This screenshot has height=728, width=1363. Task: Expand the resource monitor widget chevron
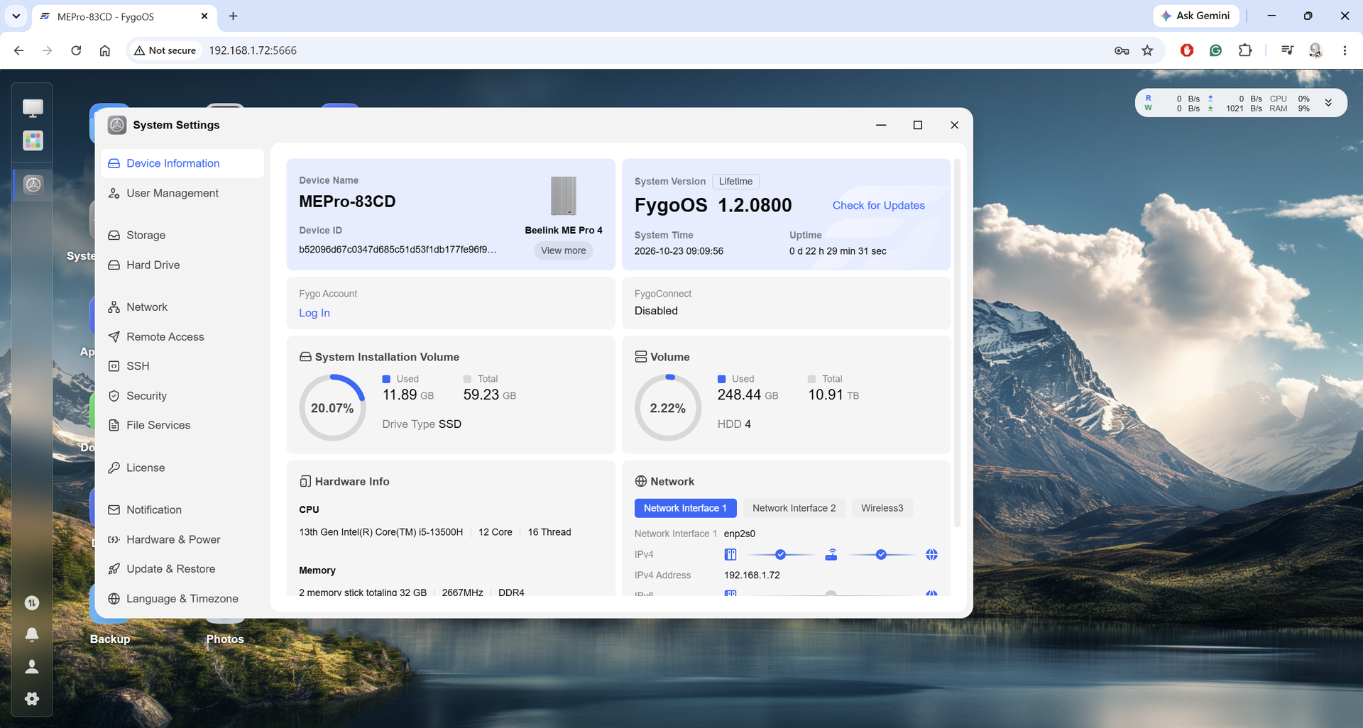point(1328,103)
